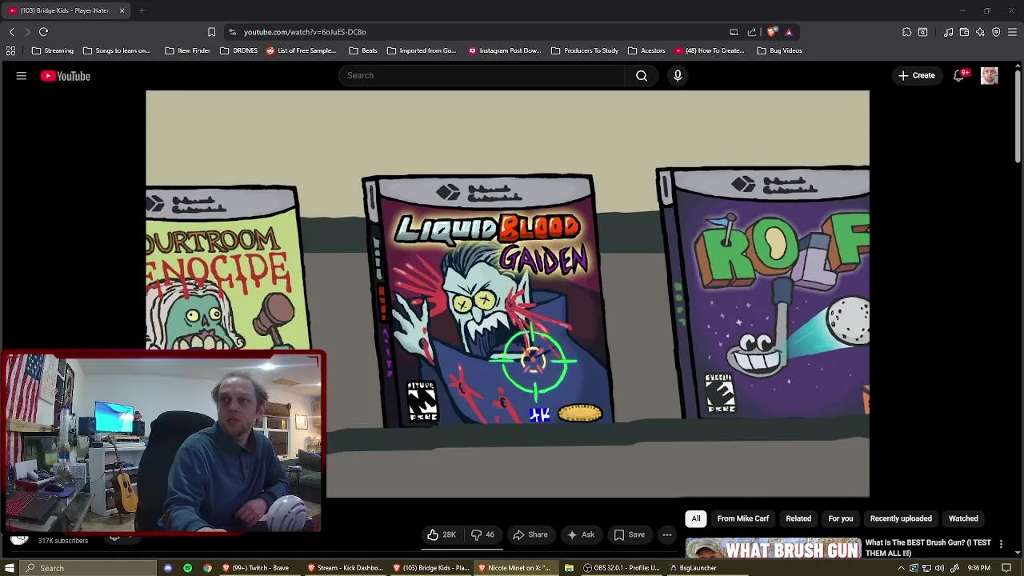Click the share page icon in address bar
This screenshot has height=576, width=1024.
point(752,32)
